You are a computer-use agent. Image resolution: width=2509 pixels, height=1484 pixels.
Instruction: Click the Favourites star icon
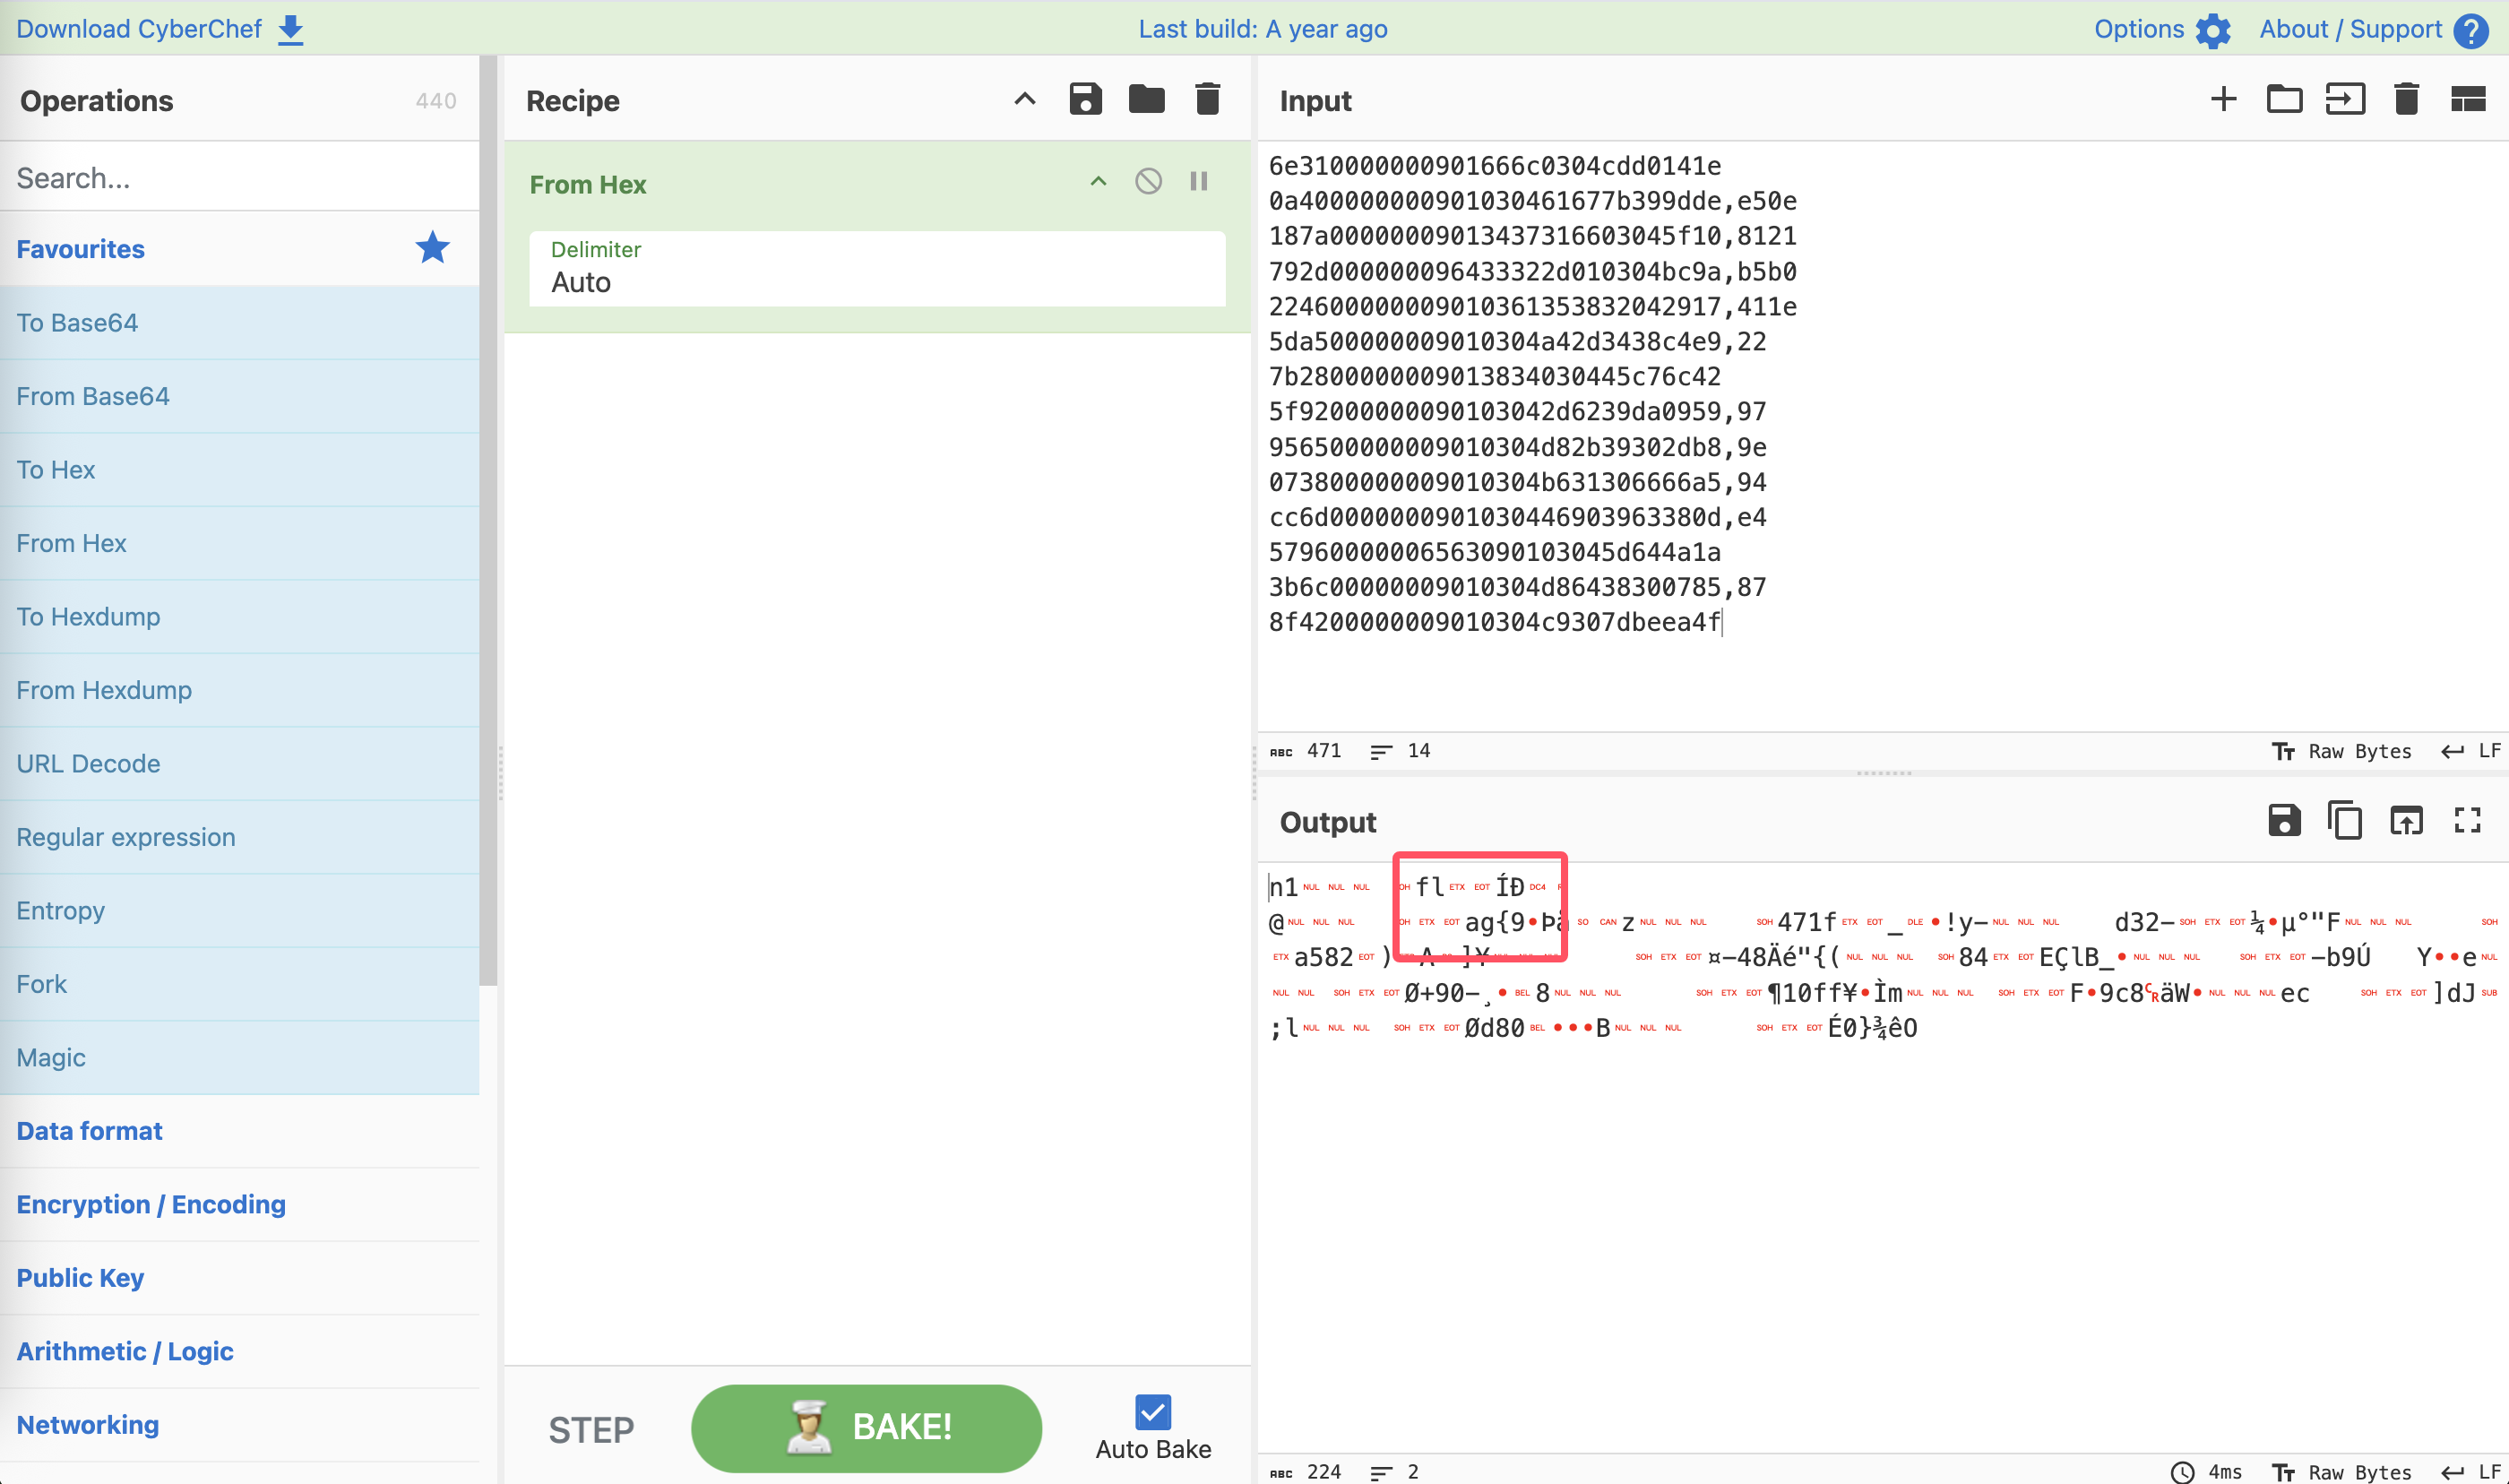click(x=433, y=247)
